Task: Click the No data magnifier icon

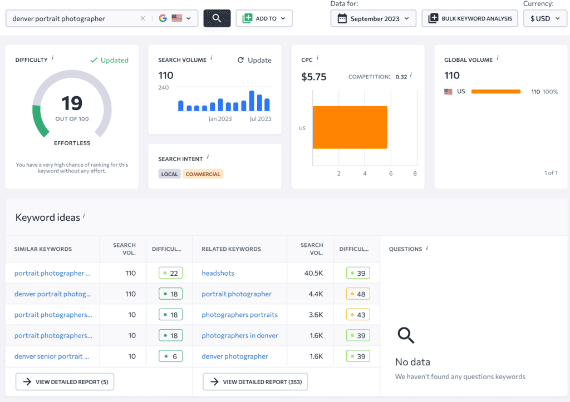Action: 406,335
